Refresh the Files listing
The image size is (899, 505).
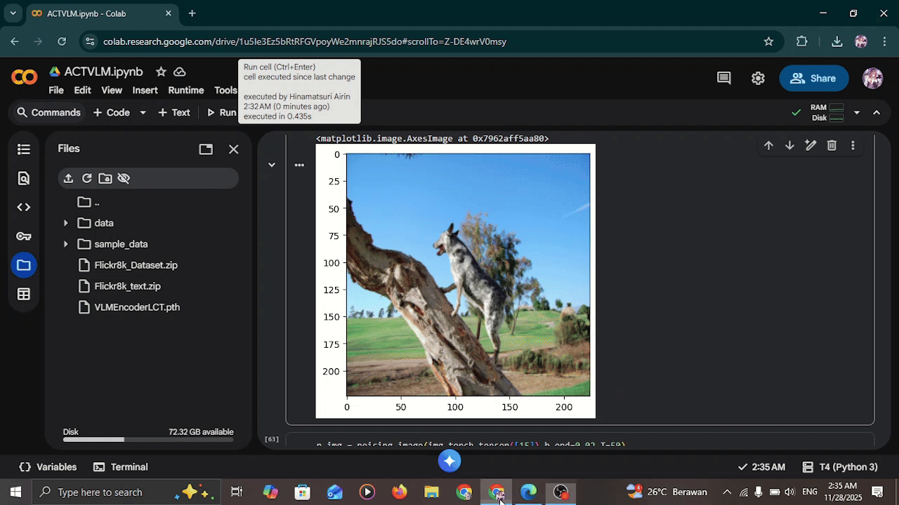pos(86,178)
